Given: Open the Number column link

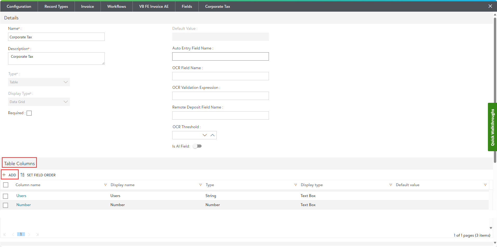Looking at the screenshot, I should (24, 205).
